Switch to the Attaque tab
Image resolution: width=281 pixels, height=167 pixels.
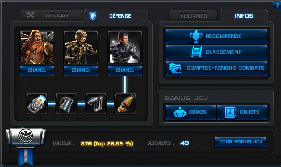click(52, 16)
